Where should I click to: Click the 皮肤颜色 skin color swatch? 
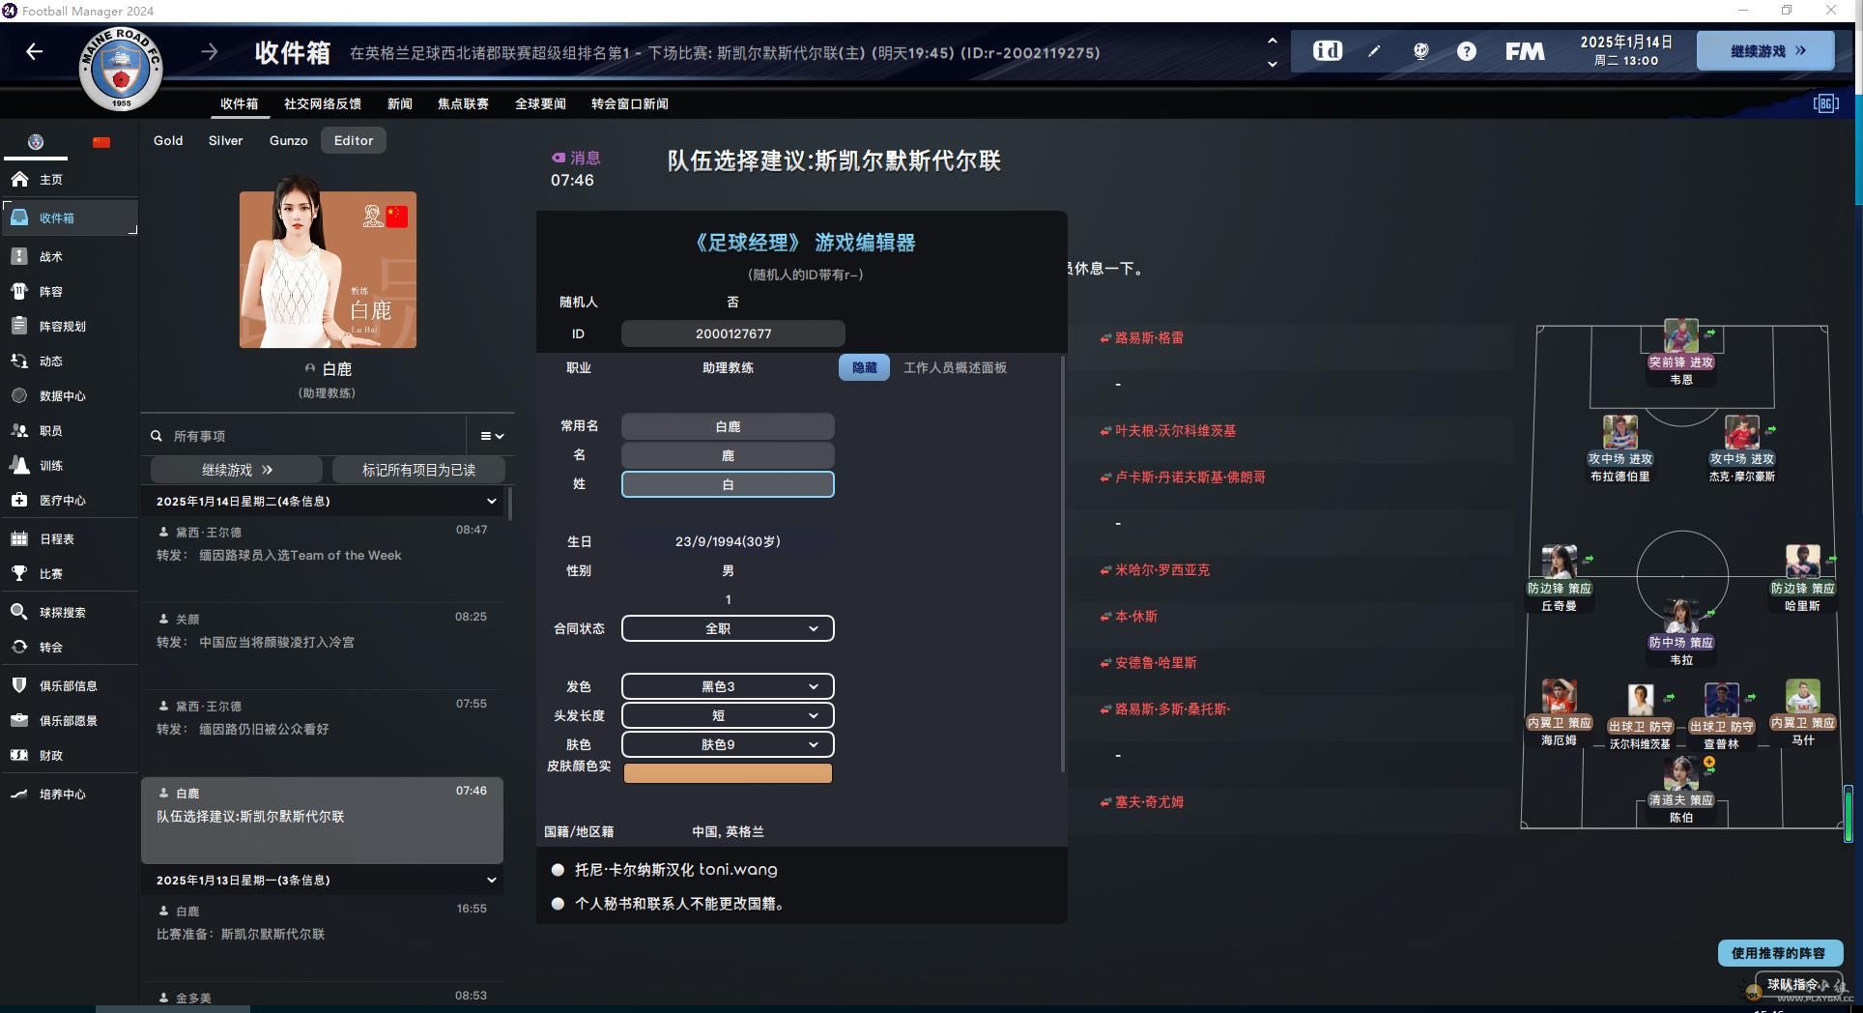728,773
